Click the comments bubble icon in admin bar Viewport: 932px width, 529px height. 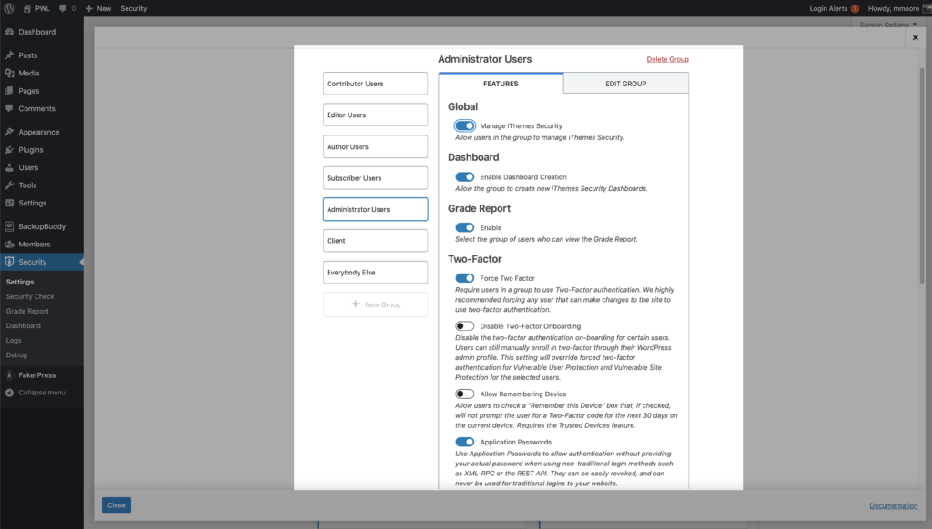(63, 8)
